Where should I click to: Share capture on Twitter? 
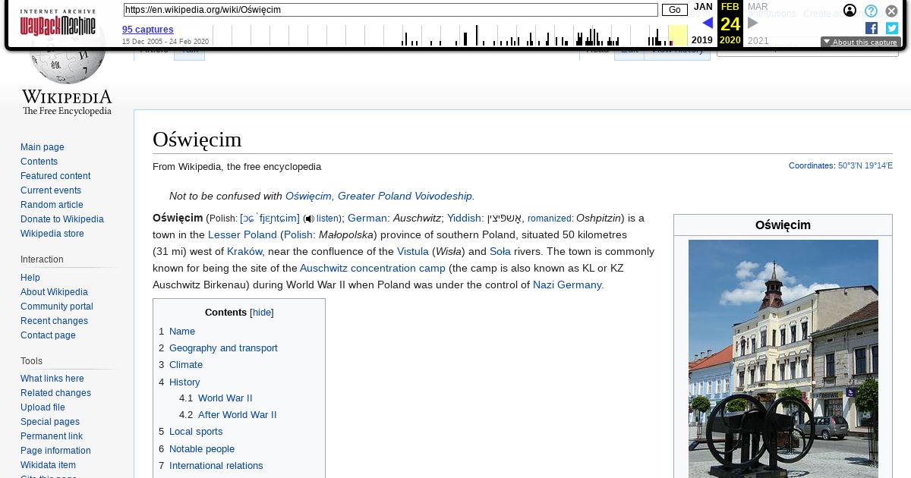[892, 28]
